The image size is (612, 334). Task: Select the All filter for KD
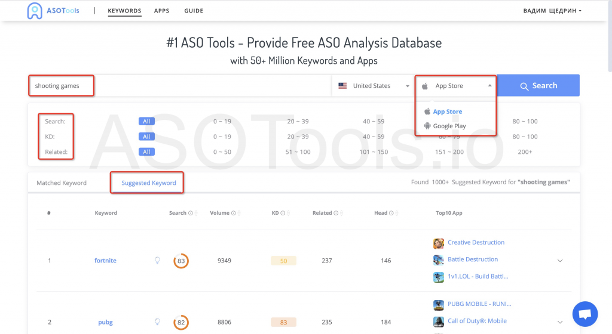coord(146,137)
